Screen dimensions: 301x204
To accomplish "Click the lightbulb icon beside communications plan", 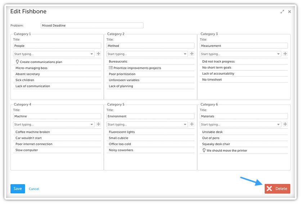I will (17, 61).
